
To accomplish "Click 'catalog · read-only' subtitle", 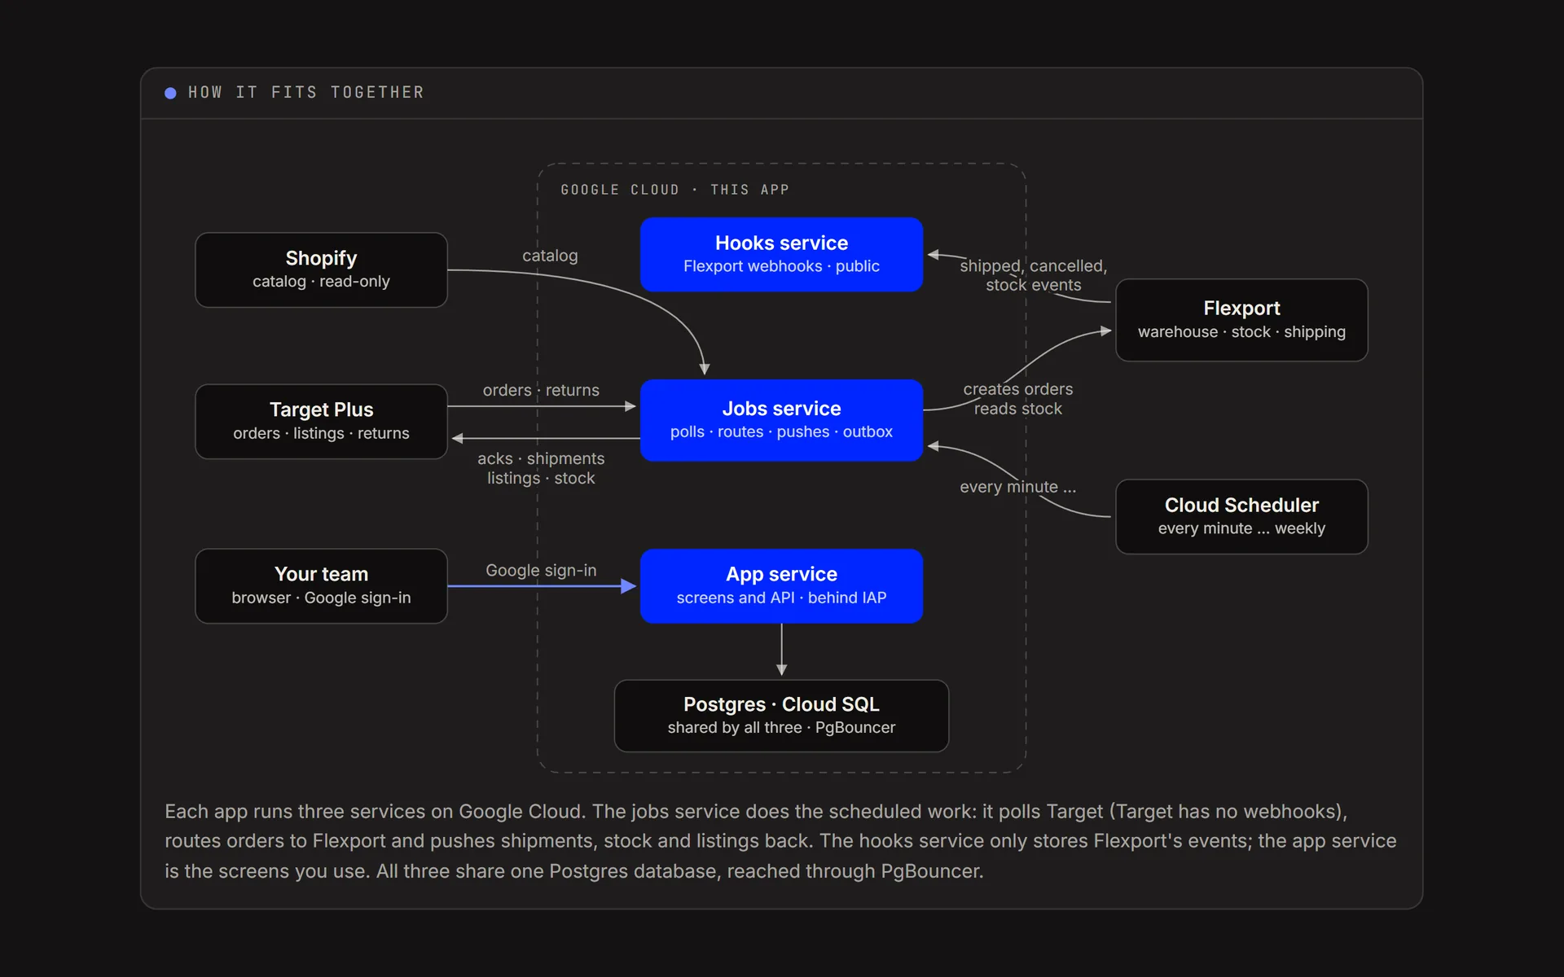I will pos(321,282).
